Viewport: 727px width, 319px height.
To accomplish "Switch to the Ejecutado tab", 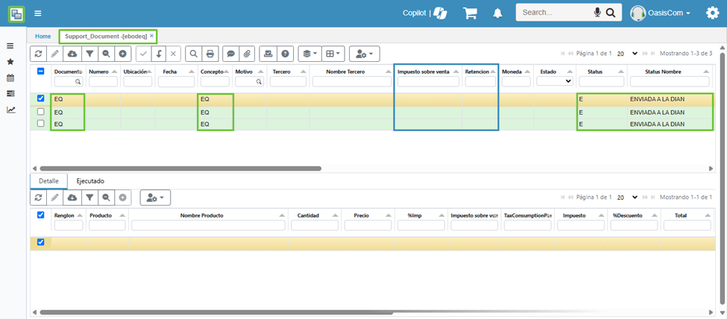I will tap(90, 181).
